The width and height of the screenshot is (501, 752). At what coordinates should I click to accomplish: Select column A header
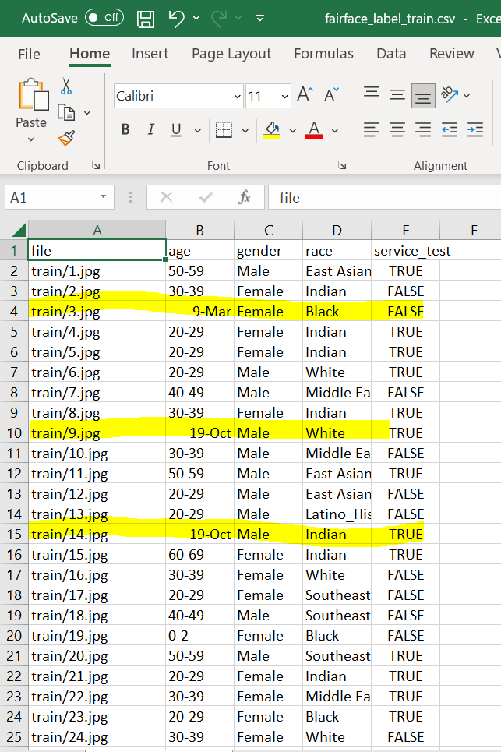click(x=97, y=230)
